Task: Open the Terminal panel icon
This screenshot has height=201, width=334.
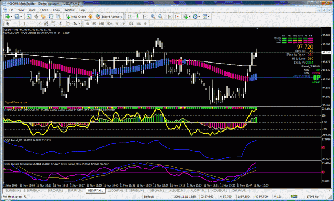Action: coord(51,17)
